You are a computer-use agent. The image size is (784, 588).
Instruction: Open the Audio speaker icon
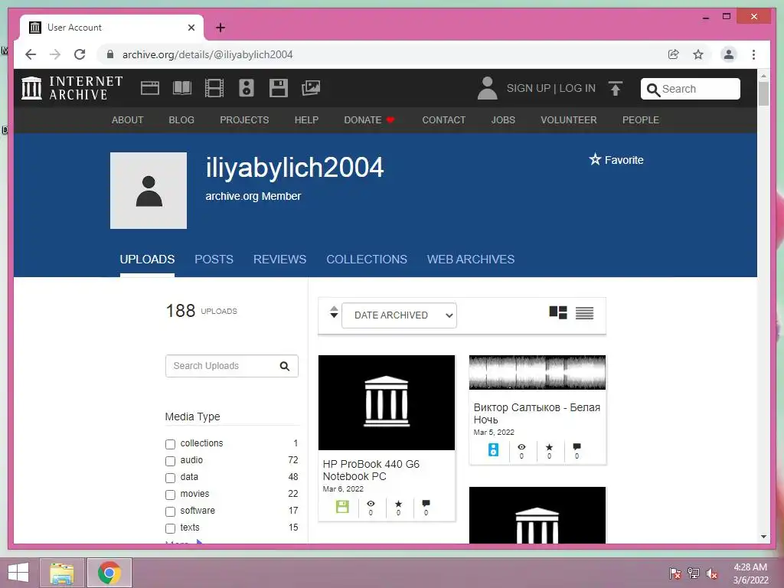(x=246, y=88)
